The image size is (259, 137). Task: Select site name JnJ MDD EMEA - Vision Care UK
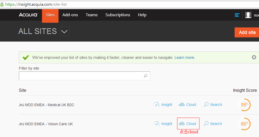tap(46, 124)
